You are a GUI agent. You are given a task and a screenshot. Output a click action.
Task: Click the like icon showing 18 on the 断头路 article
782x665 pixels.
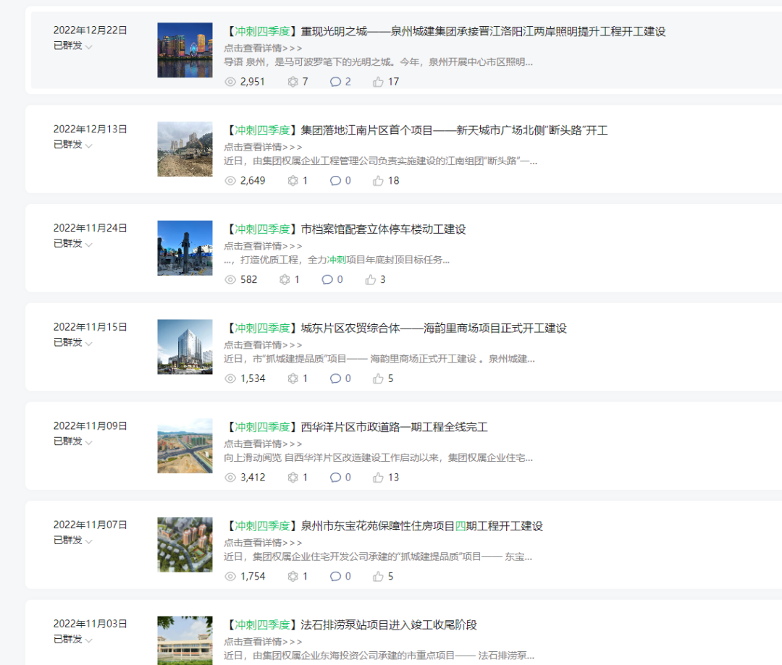pos(378,181)
